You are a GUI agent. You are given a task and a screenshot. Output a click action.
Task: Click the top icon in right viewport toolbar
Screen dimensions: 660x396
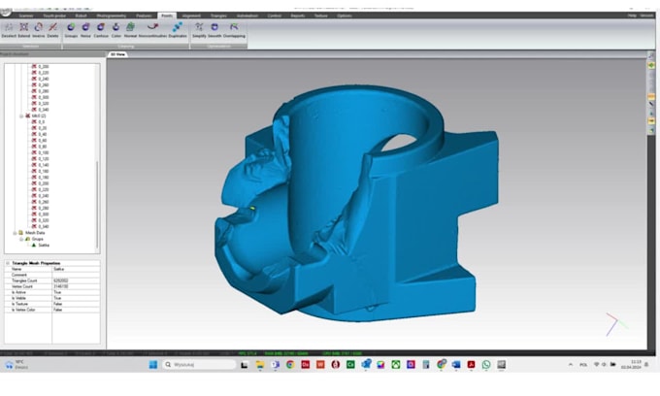tap(651, 56)
